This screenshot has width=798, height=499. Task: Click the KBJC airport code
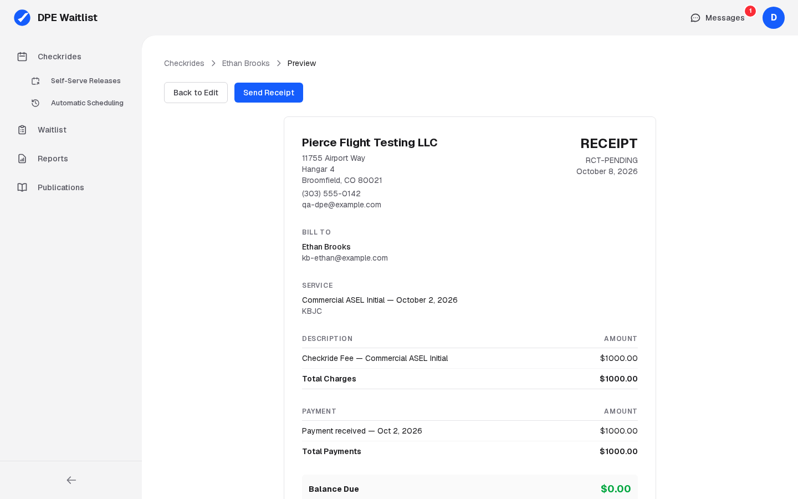(x=312, y=311)
